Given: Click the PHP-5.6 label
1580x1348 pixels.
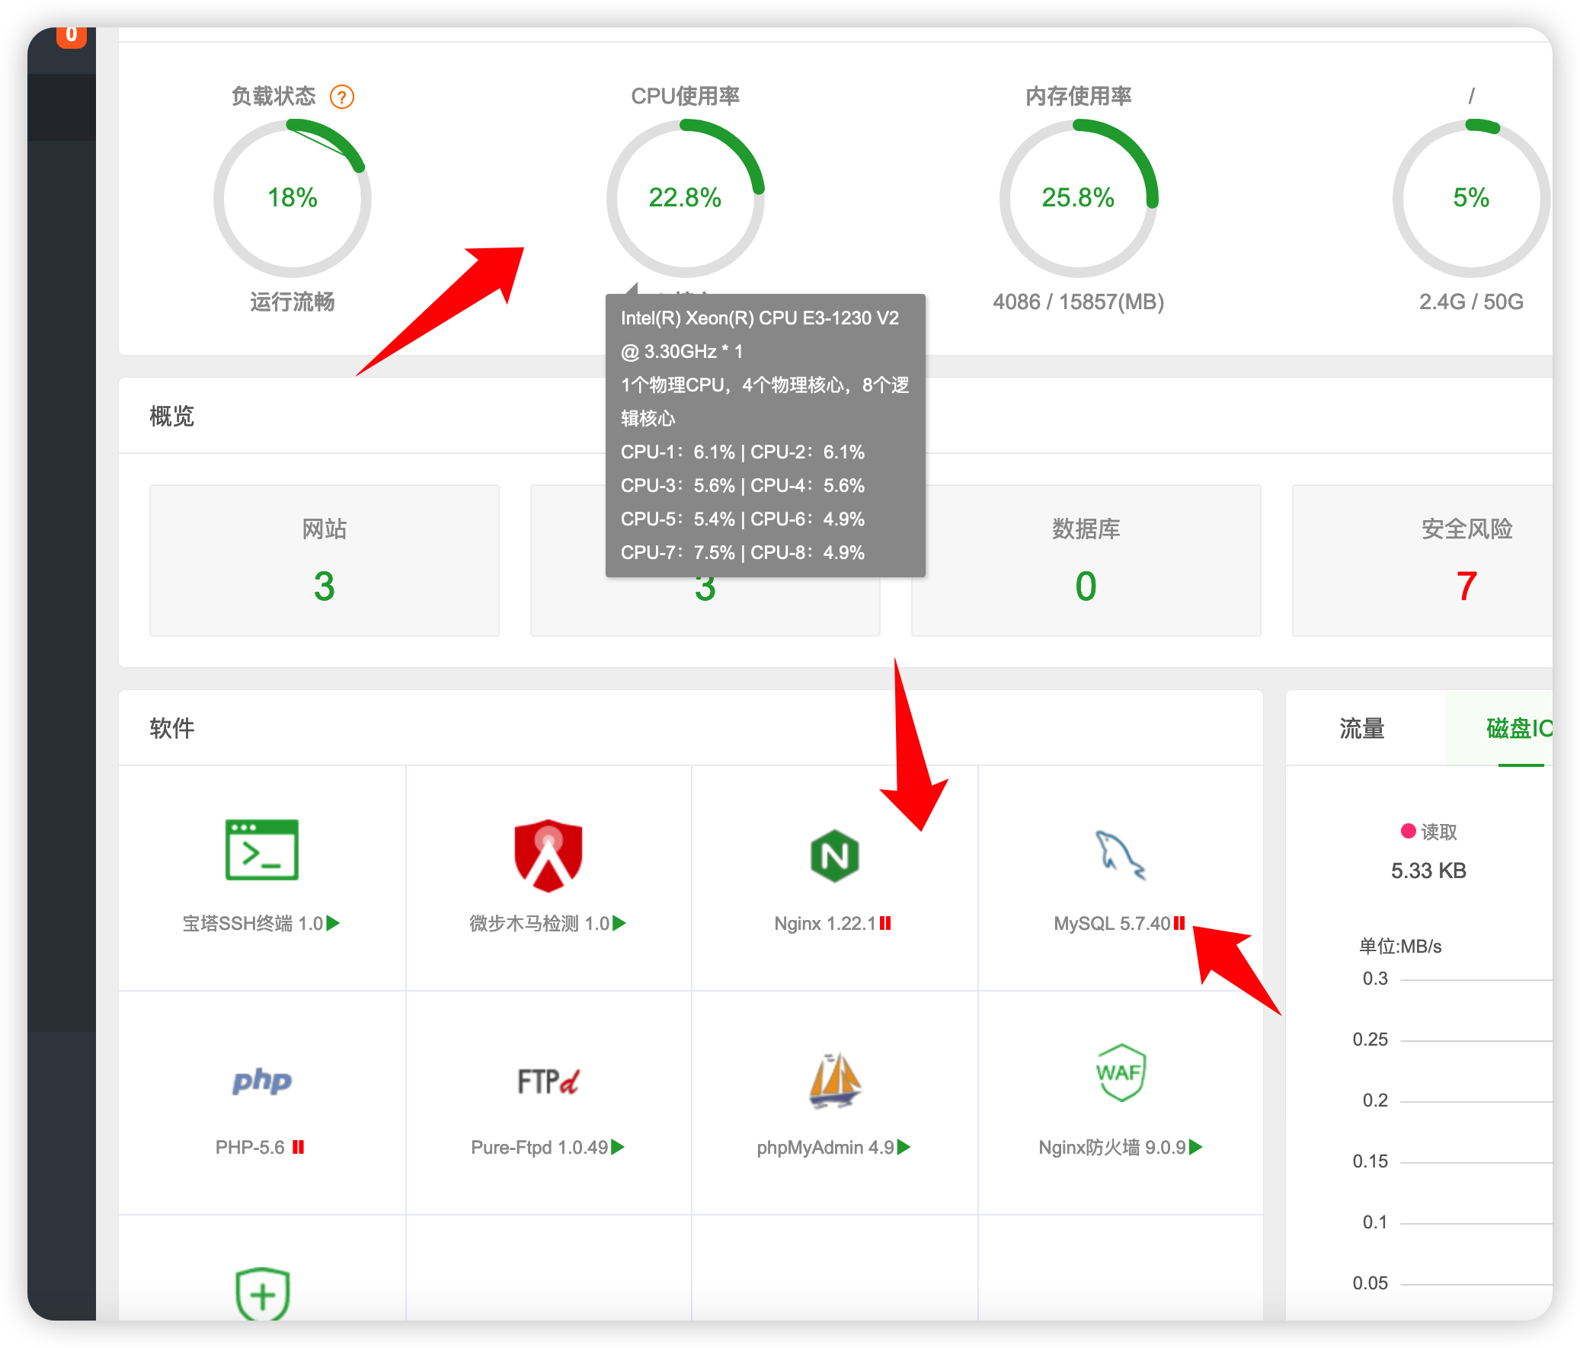Looking at the screenshot, I should [x=250, y=1147].
